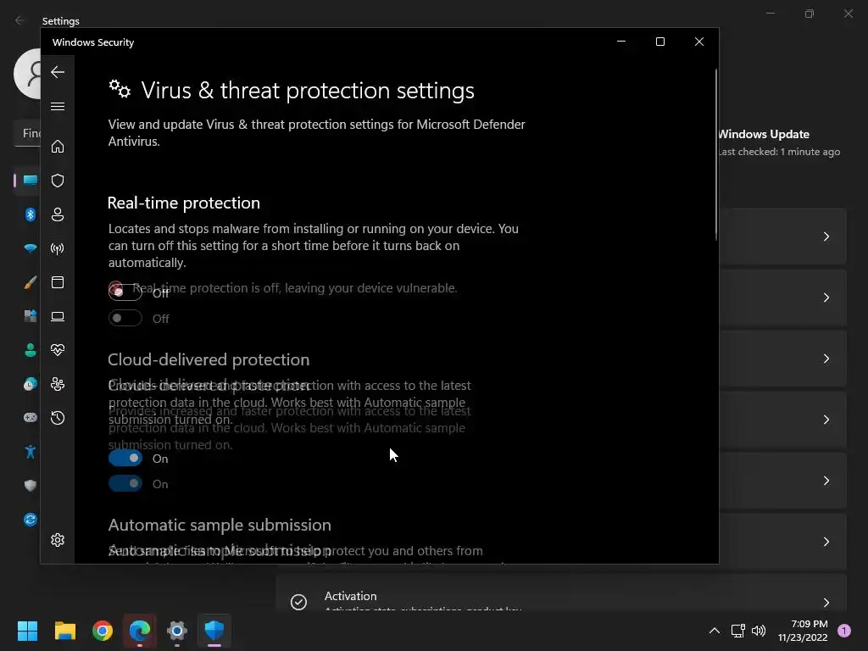
Task: Open Account protection sidebar icon
Action: 58,214
